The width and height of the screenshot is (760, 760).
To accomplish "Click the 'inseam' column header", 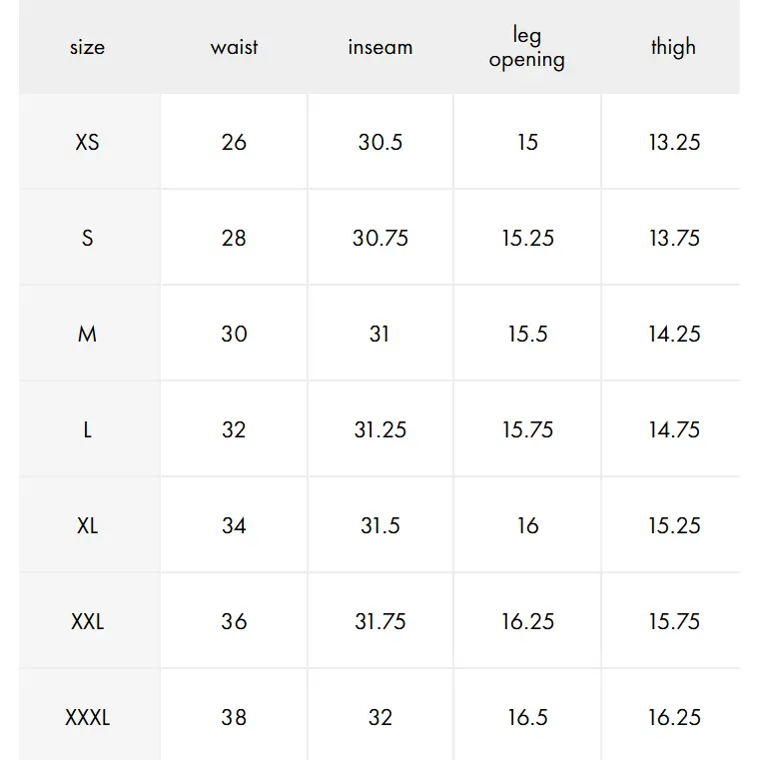I will [380, 47].
